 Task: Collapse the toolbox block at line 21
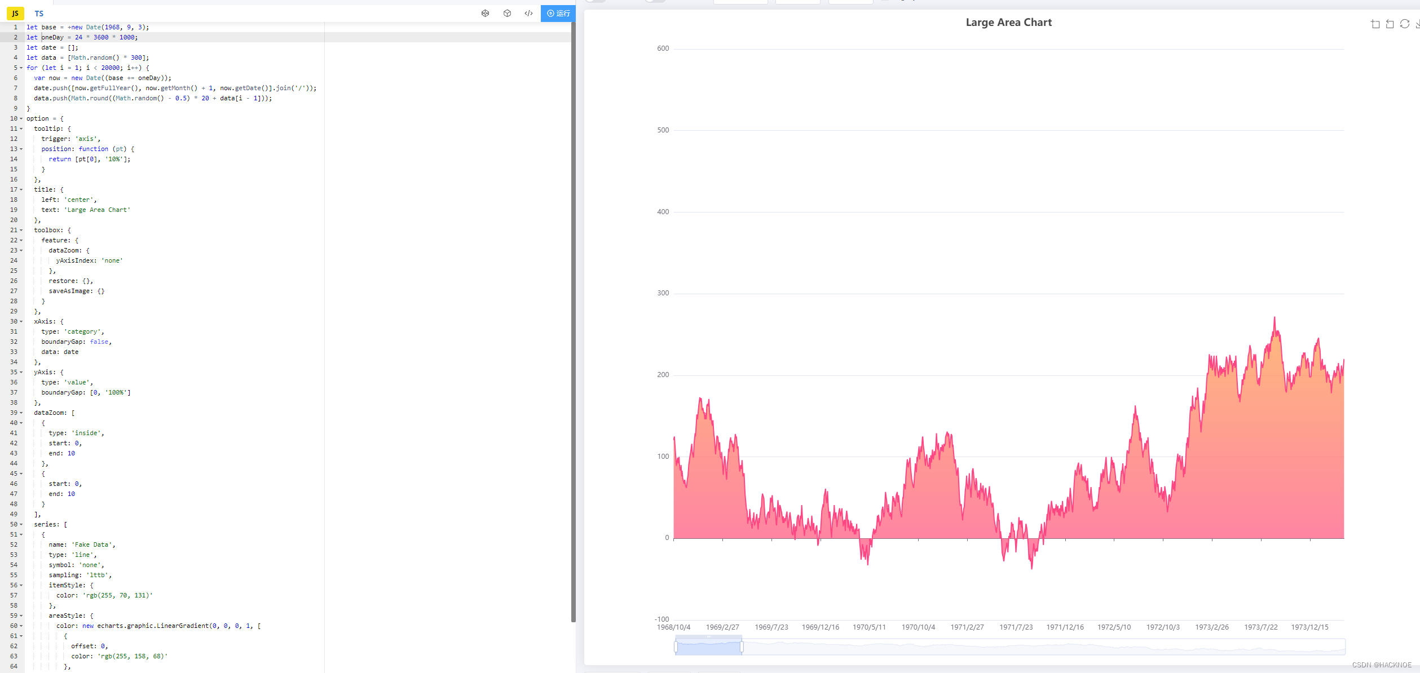click(x=21, y=230)
